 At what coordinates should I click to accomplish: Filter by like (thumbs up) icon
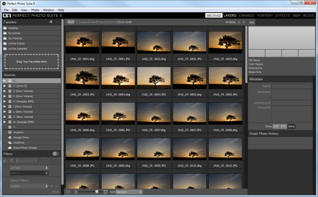click(5, 161)
